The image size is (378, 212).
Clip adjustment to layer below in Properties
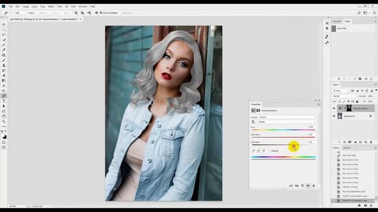[291, 186]
